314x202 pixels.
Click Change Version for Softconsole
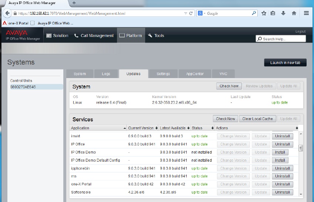click(x=233, y=192)
